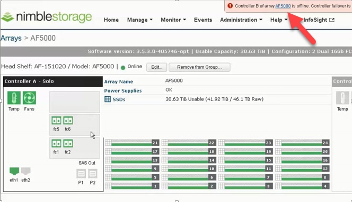
Task: Click Arrays breadcrumb link
Action: click(x=11, y=38)
